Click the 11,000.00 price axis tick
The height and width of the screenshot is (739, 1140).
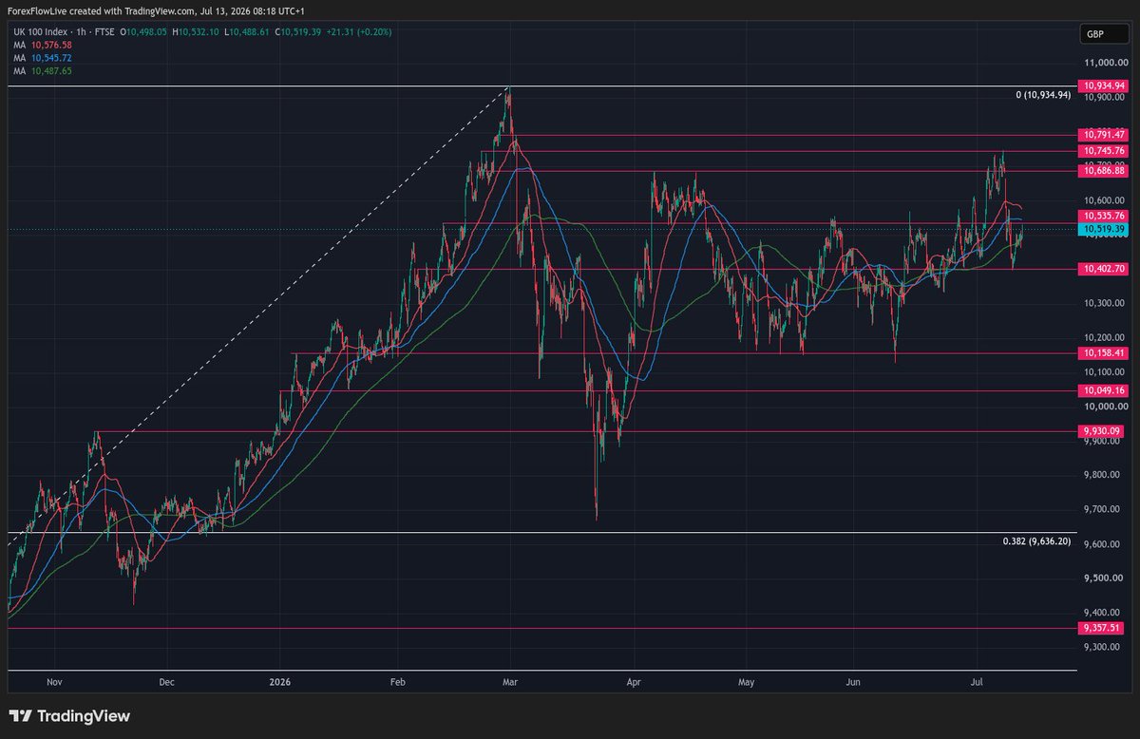pyautogui.click(x=1104, y=63)
